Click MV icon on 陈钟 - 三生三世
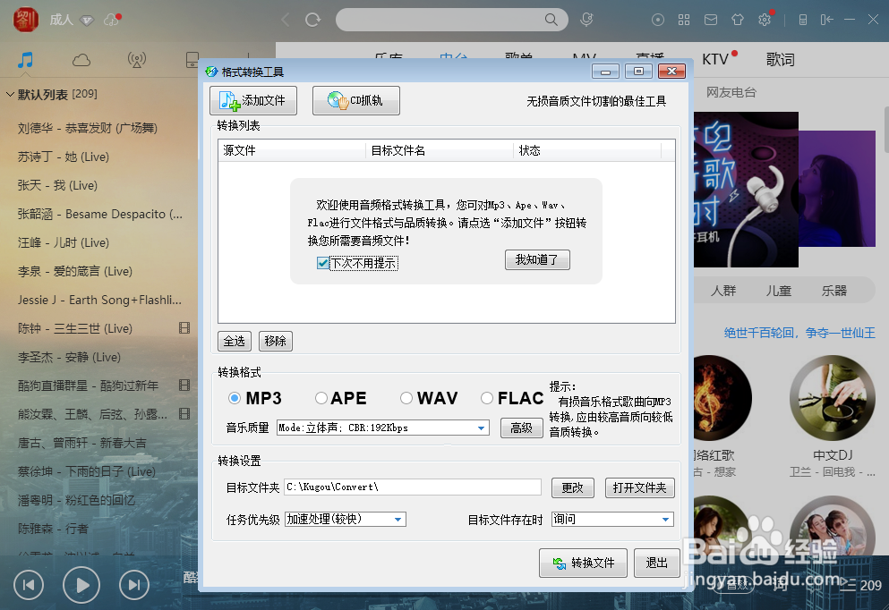889x610 pixels. click(x=184, y=328)
